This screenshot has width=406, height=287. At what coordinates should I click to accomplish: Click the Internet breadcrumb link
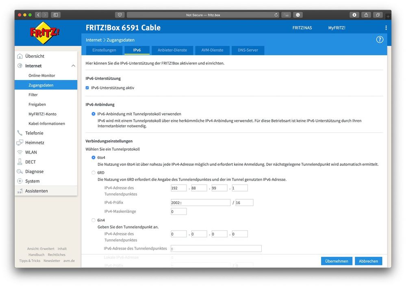(x=93, y=40)
